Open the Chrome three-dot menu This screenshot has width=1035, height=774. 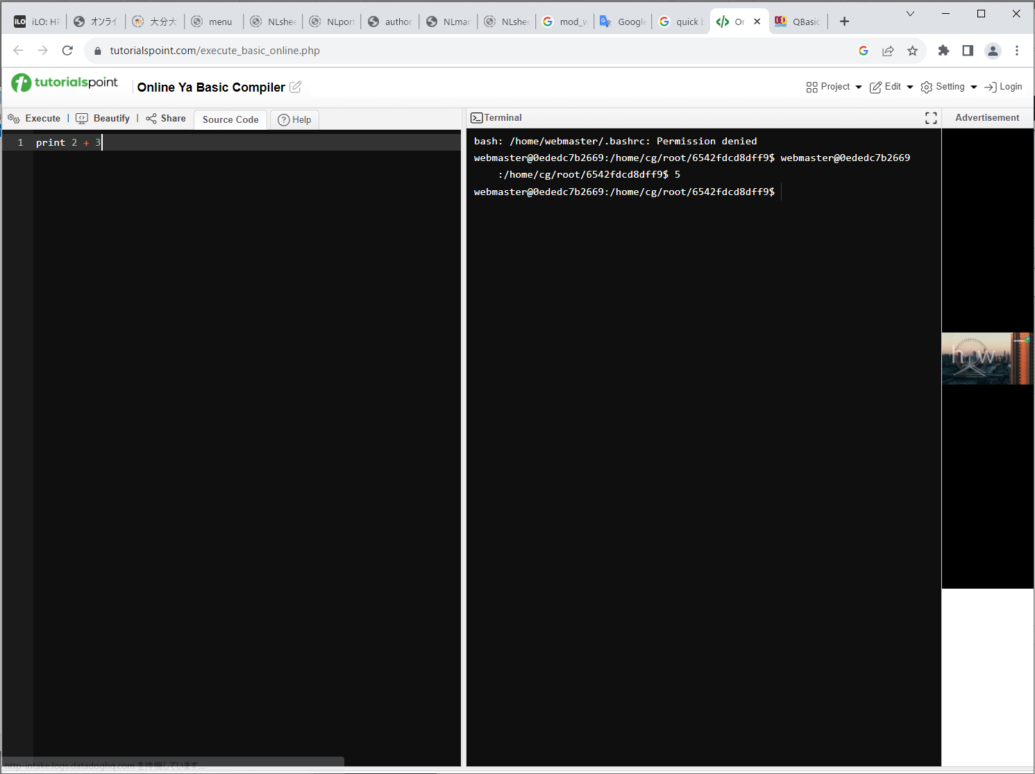(x=1017, y=51)
